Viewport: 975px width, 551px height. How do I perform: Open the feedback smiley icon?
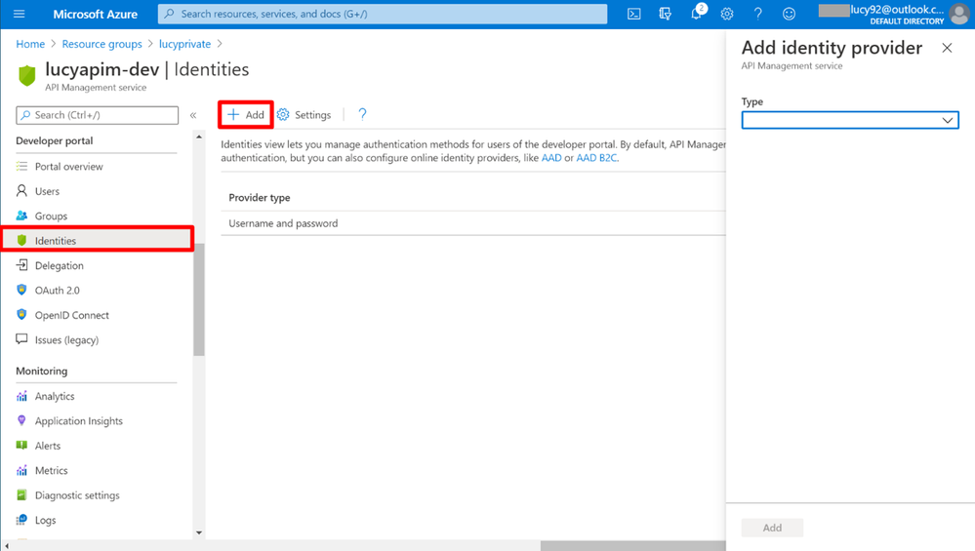tap(789, 14)
